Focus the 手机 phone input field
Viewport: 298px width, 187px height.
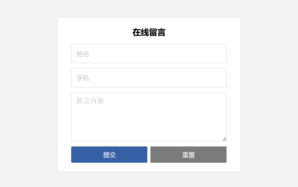(x=149, y=78)
